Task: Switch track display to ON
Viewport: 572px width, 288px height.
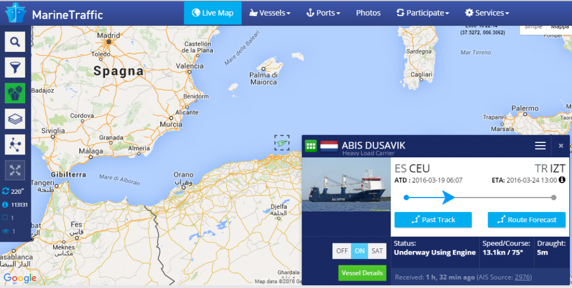Action: [360, 251]
